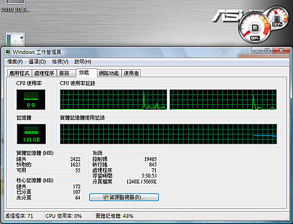Click the 實體記憶體 (MB) group label
The width and height of the screenshot is (293, 224).
pos(35,153)
